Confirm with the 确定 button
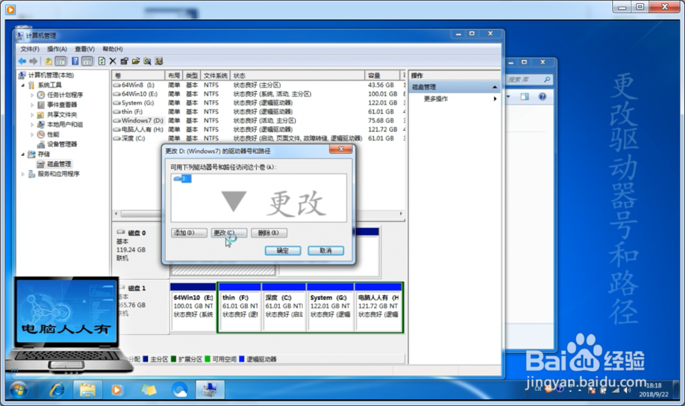 (x=283, y=251)
